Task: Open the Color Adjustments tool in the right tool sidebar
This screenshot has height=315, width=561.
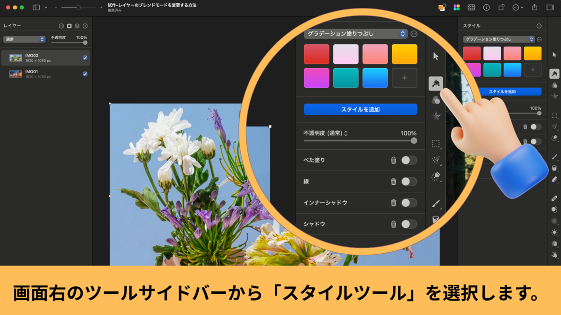Action: (x=554, y=85)
